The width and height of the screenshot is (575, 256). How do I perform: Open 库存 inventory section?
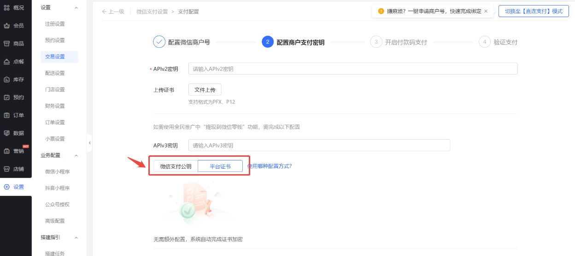[14, 80]
